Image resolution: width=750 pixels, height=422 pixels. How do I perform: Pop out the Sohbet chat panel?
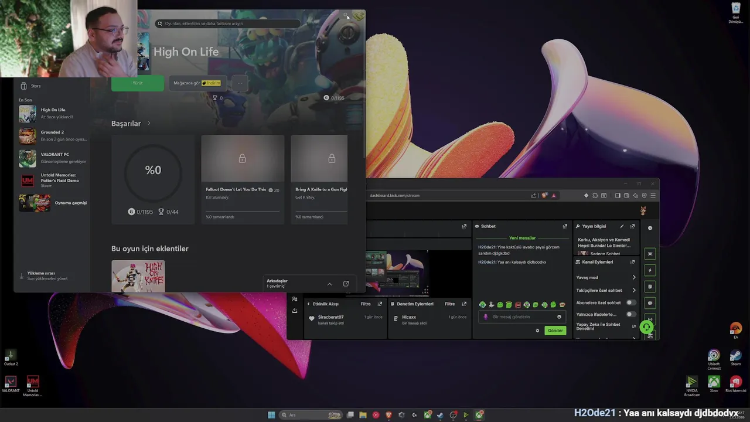(x=565, y=226)
